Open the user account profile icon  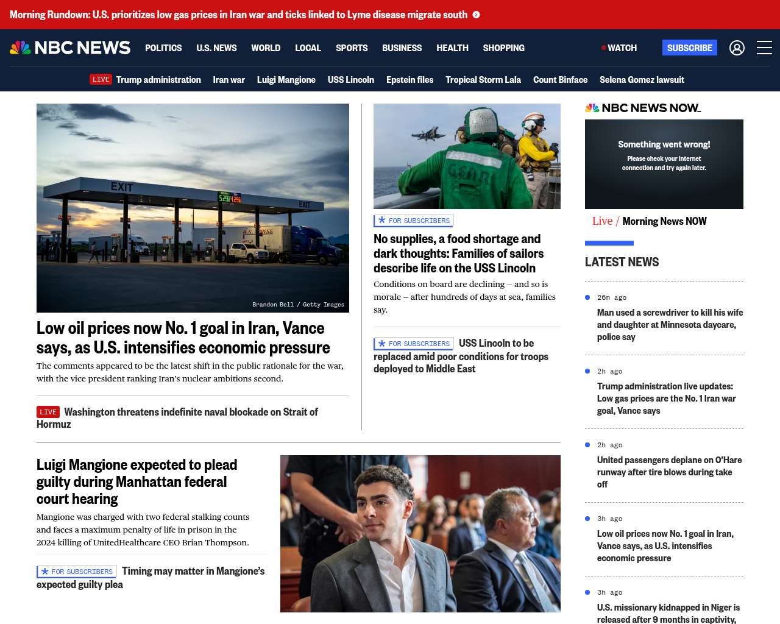[737, 48]
